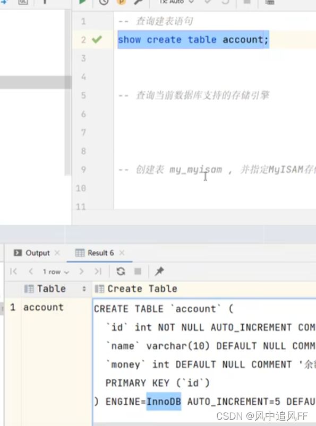The image size is (316, 426).
Task: Select the Result 6 tab
Action: [95, 253]
